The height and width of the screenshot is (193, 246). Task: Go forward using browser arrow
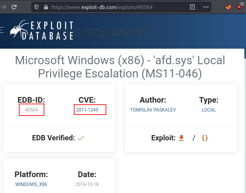[3, 7]
